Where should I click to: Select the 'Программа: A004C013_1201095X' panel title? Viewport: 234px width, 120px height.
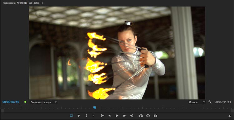click(x=21, y=3)
